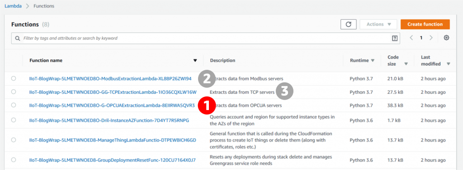Select radio button for OPCUAExtractionLambda function
This screenshot has height=170, width=463.
[x=14, y=105]
